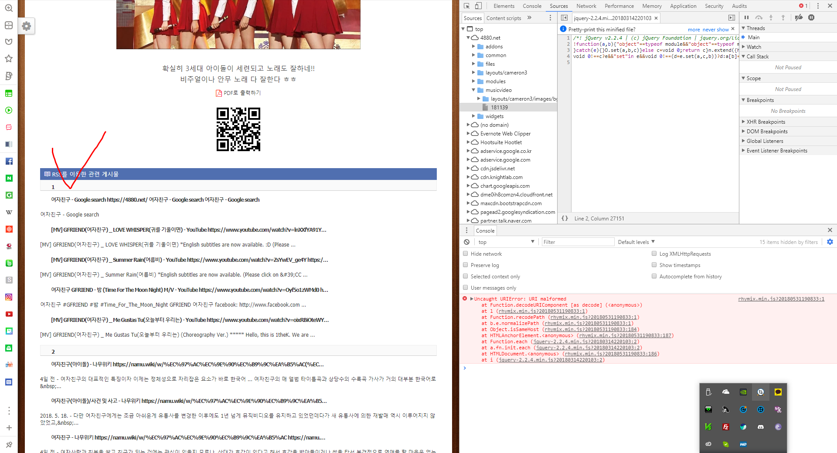
Task: Pause script execution button
Action: tap(746, 17)
